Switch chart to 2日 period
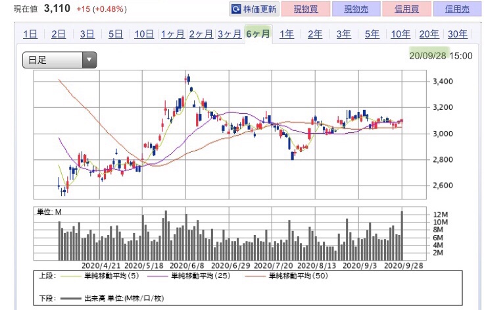 pos(59,34)
